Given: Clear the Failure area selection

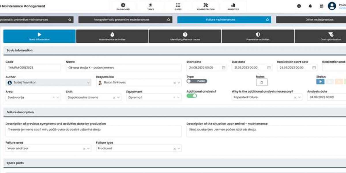Looking at the screenshot, I should pyautogui.click(x=84, y=149).
